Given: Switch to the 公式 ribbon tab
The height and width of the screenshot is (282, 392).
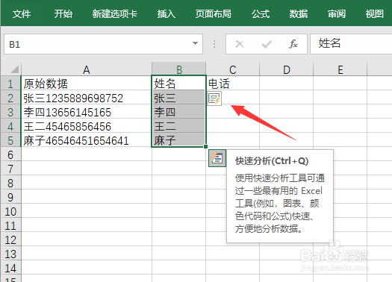Looking at the screenshot, I should point(261,13).
